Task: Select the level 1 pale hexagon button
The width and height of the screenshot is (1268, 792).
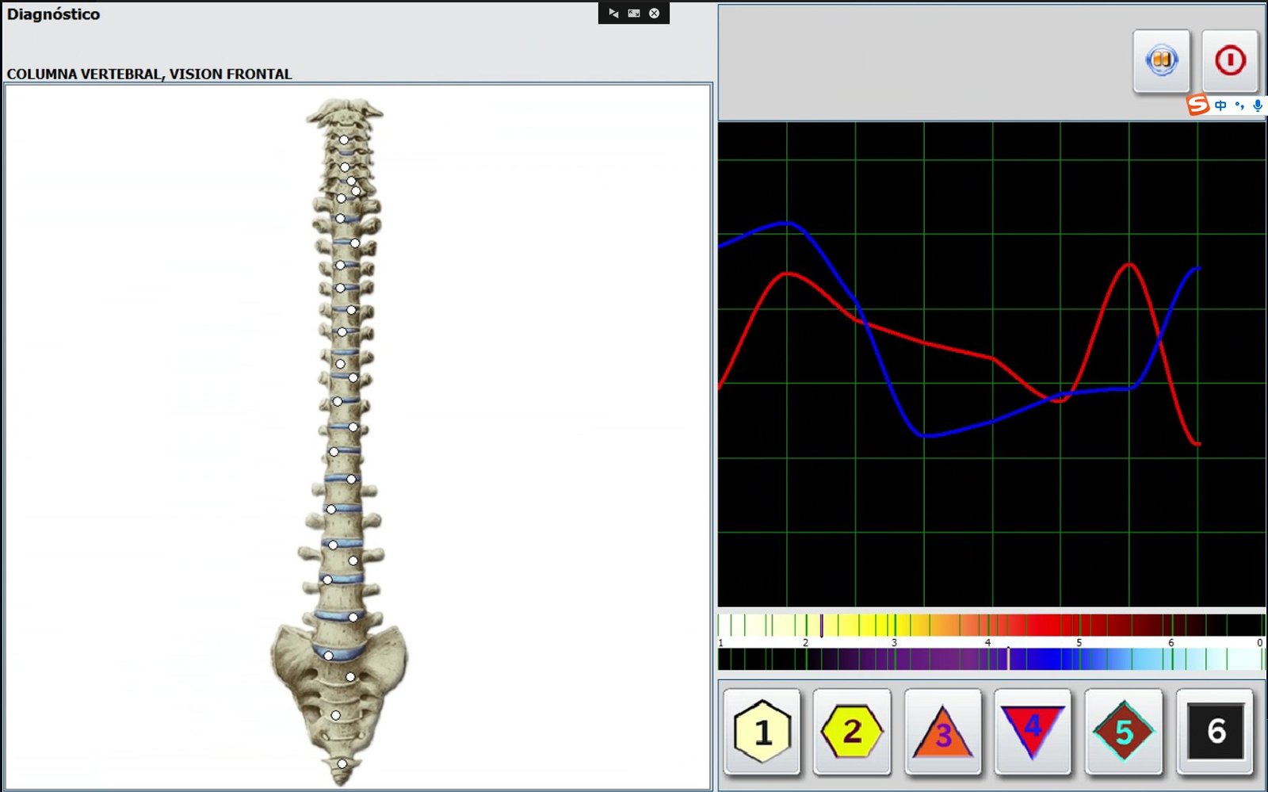Action: 762,731
